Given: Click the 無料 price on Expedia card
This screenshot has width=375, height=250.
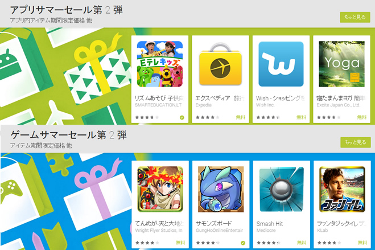Looking at the screenshot, I should pyautogui.click(x=241, y=117).
